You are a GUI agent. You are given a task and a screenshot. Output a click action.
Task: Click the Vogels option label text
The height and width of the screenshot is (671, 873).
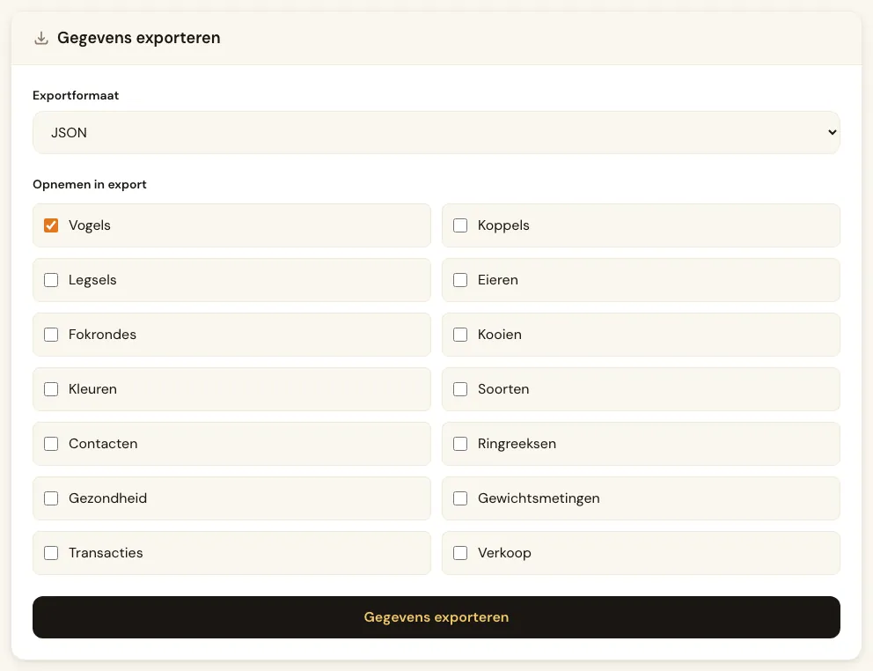(x=90, y=225)
